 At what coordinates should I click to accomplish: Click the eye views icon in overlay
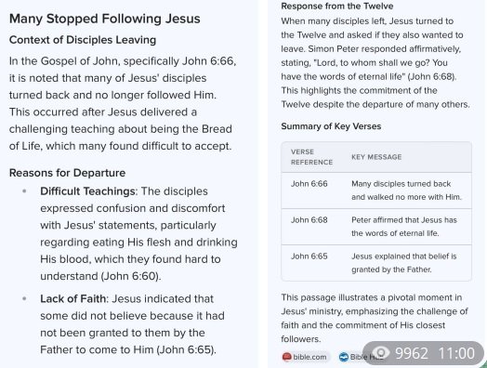pyautogui.click(x=381, y=353)
